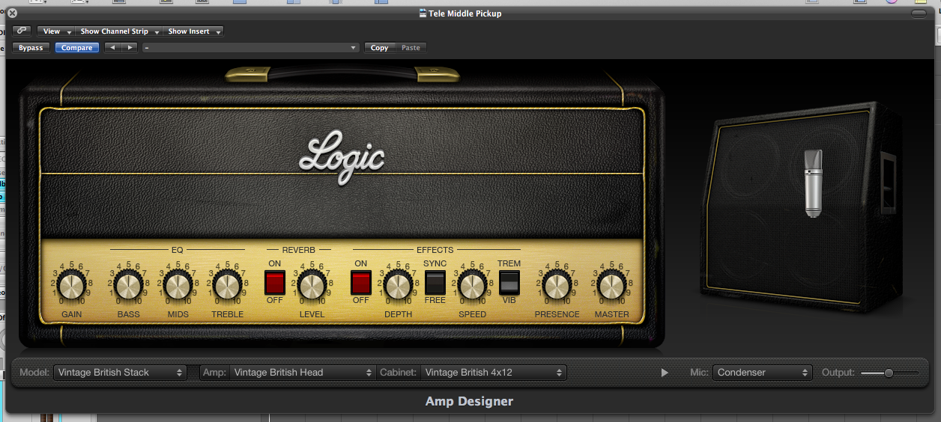The height and width of the screenshot is (422, 941).
Task: Toggle the TREM/VIB switch
Action: click(509, 282)
